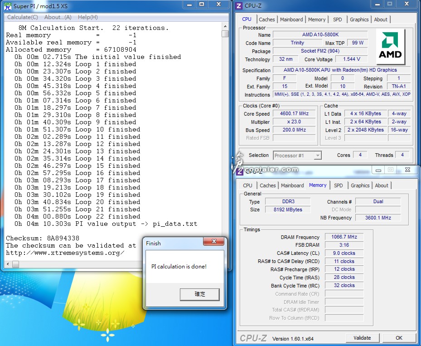
Task: Click the CPU-Z Z logo icon in upper window title
Action: click(x=239, y=5)
